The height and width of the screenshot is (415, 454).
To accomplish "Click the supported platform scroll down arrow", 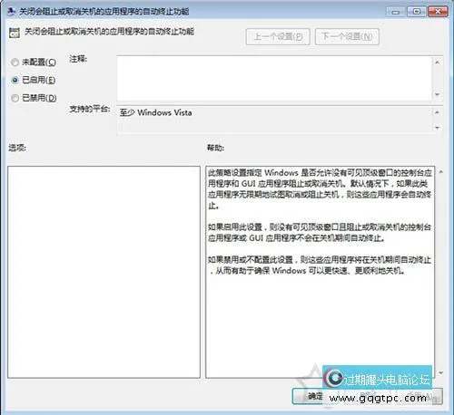I will [437, 128].
